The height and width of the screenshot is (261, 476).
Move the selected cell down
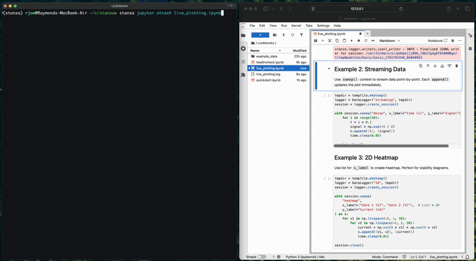[x=434, y=66]
